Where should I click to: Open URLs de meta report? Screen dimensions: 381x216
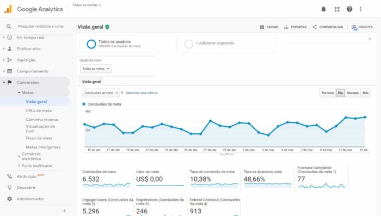tap(39, 110)
